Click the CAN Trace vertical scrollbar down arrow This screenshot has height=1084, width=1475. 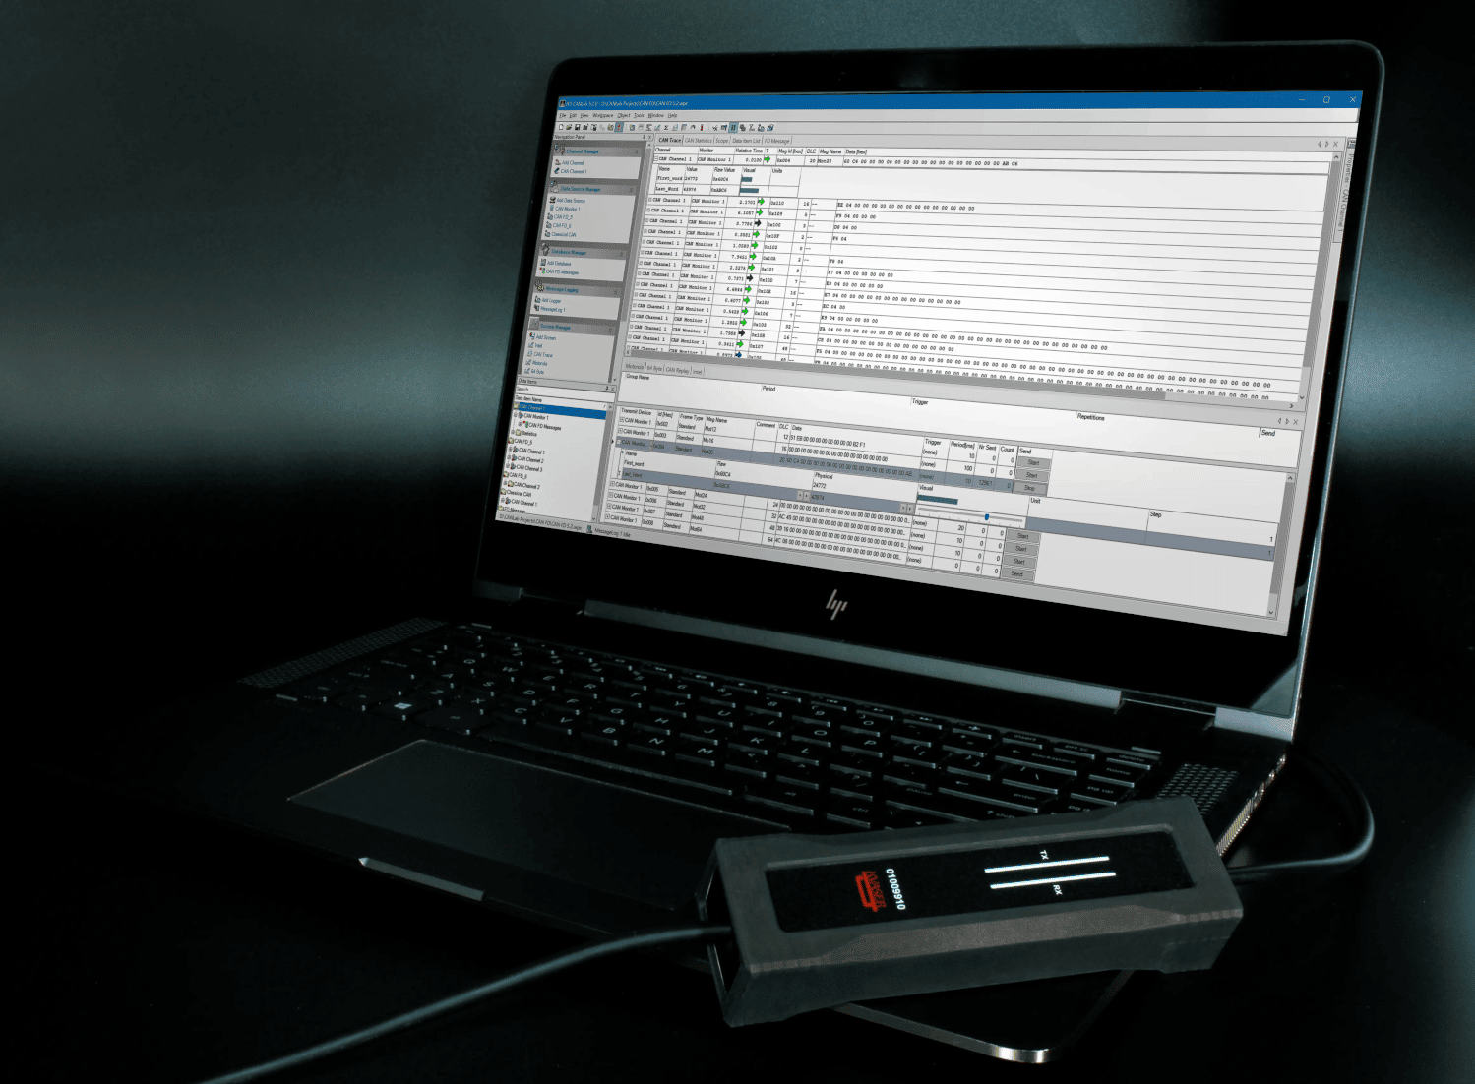click(x=1302, y=397)
